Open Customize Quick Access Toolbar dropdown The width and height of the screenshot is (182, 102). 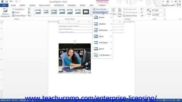(x=20, y=2)
